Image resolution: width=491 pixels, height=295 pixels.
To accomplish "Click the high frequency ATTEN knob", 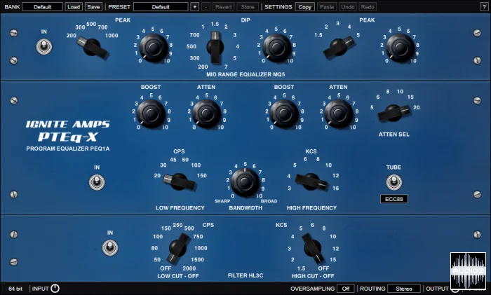I will 339,114.
